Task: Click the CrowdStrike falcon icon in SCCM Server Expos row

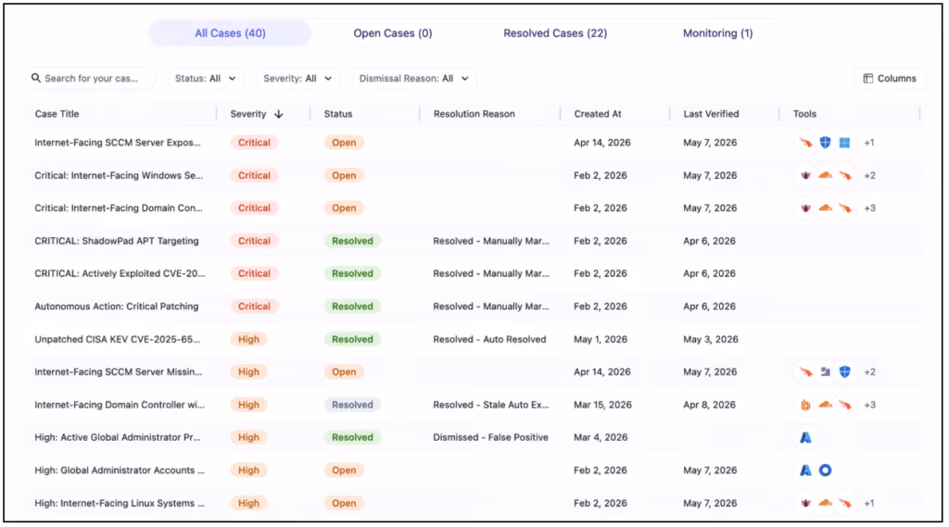Action: pyautogui.click(x=805, y=143)
